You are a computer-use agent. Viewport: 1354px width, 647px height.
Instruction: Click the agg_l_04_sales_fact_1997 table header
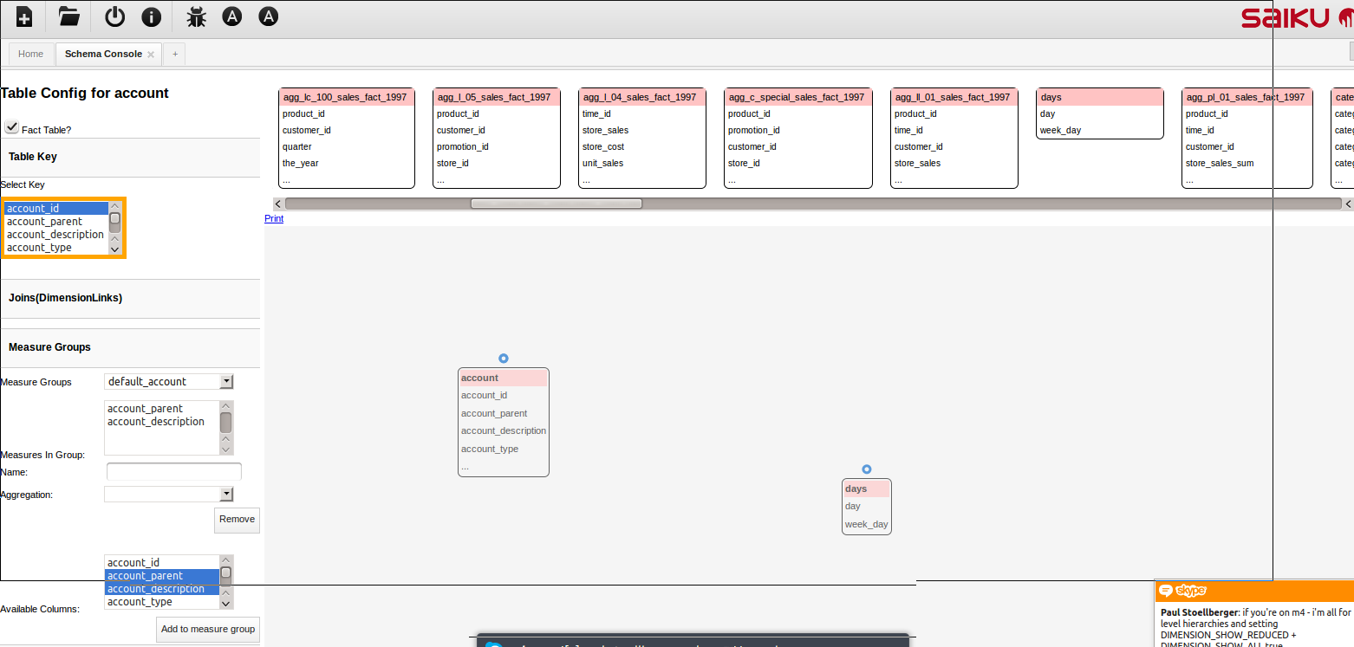pyautogui.click(x=642, y=97)
